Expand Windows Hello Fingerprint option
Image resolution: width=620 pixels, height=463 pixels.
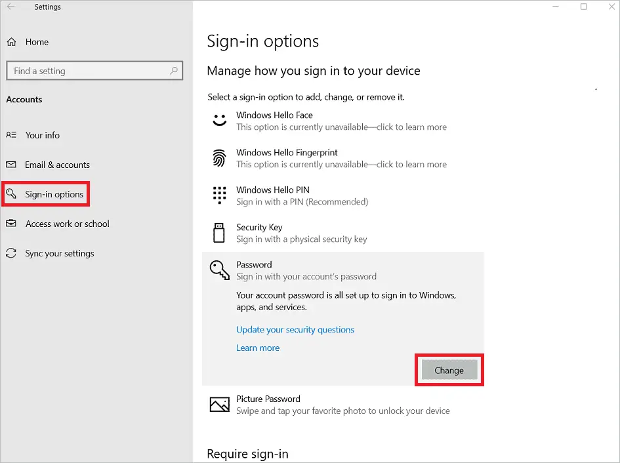tap(343, 158)
